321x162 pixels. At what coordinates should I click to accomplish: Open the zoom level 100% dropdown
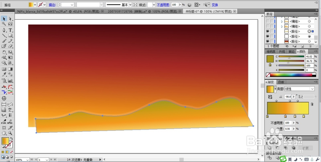(x=27, y=160)
